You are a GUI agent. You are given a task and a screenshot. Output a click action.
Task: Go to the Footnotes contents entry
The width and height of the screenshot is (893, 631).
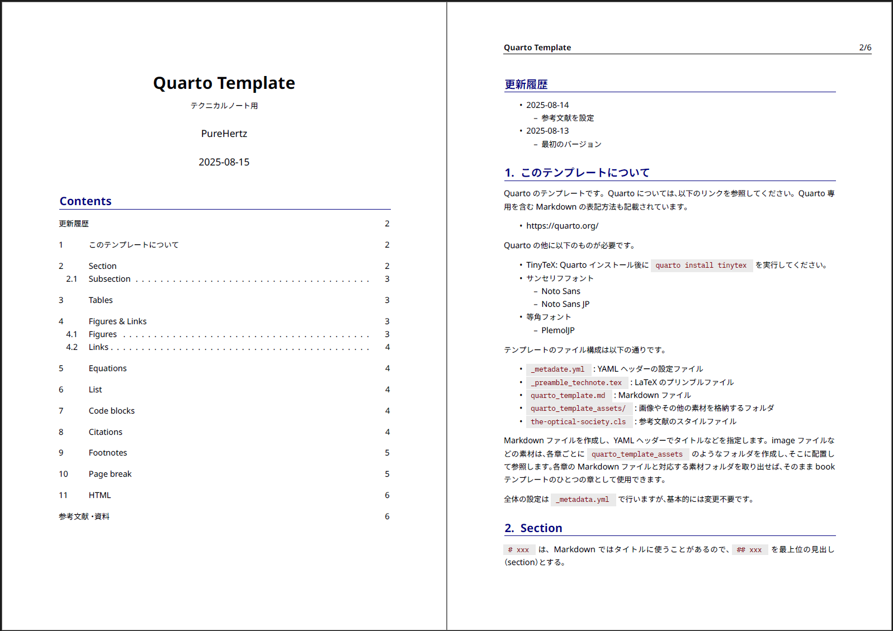pos(108,453)
